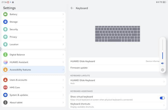Tap the KEYBOARD ASSISTANCE section label

click(x=81, y=91)
